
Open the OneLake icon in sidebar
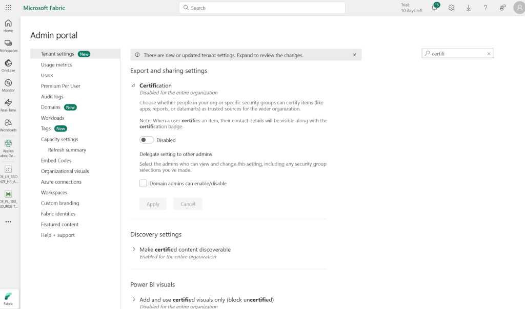(x=8, y=65)
